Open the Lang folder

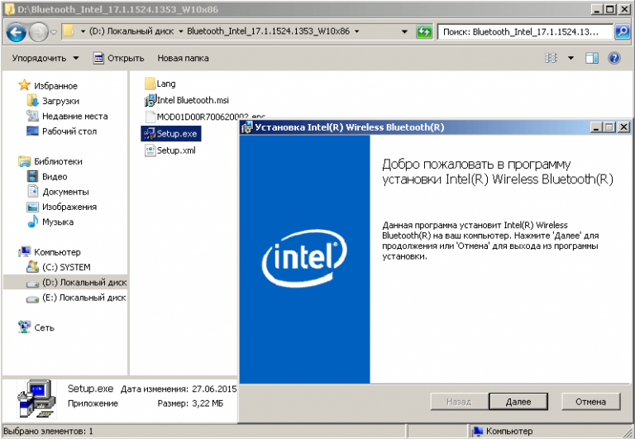[x=165, y=84]
